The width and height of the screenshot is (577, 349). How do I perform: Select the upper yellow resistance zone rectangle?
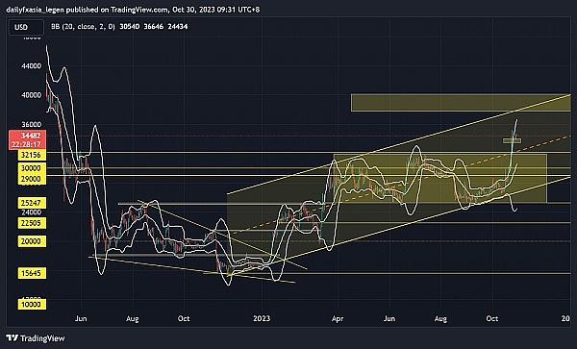pos(461,103)
